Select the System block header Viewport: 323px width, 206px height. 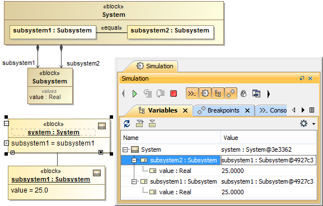114,11
